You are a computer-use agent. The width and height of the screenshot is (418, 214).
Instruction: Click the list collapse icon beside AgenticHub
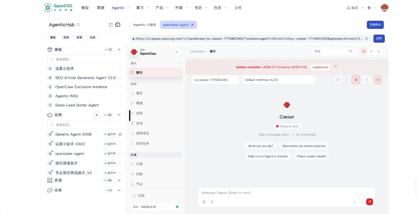pos(111,25)
